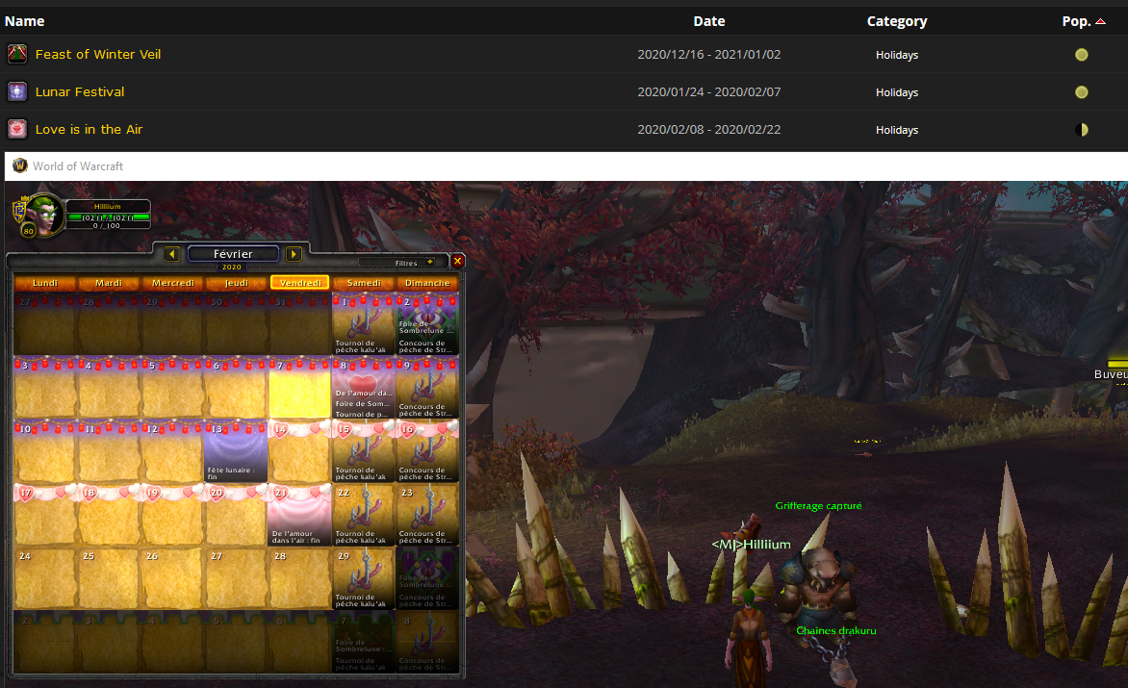Go to the previous month in the calendar

tap(172, 254)
